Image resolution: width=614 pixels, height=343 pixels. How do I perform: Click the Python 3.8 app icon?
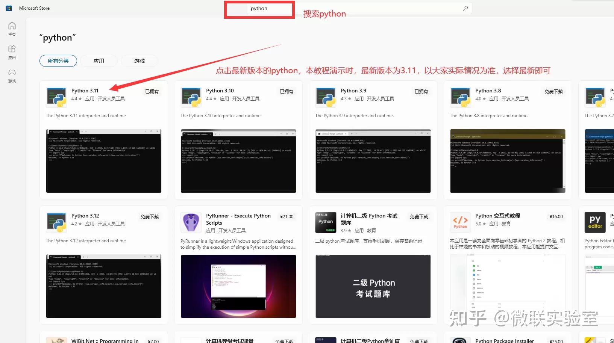click(x=460, y=97)
